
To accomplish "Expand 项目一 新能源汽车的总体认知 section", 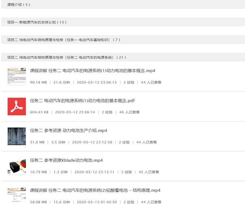I will pyautogui.click(x=37, y=22).
